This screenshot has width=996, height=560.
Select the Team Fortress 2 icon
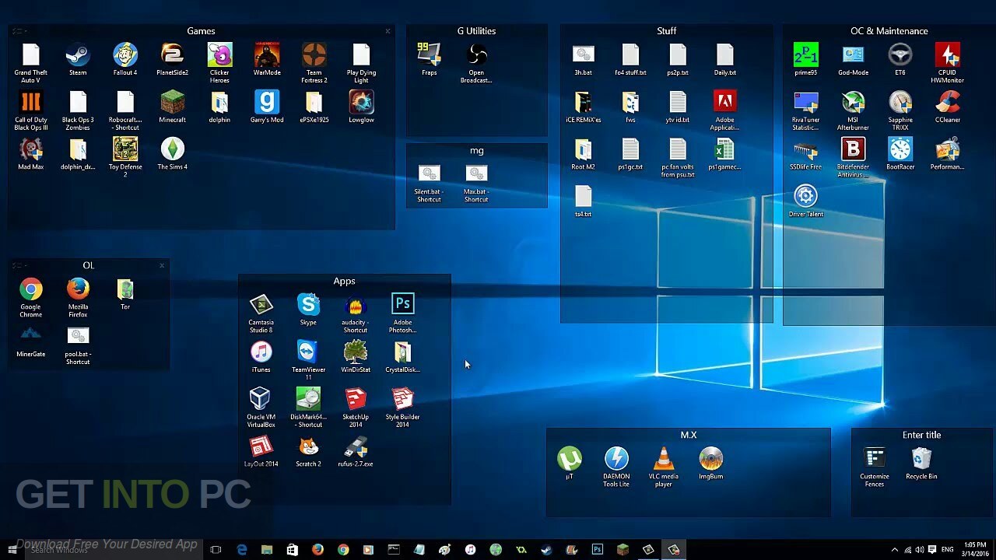click(x=314, y=64)
